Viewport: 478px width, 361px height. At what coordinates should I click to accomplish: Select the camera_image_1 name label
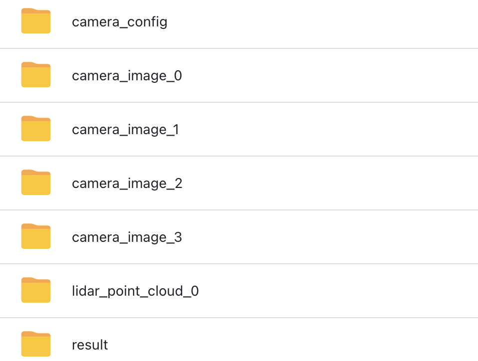[x=126, y=130]
